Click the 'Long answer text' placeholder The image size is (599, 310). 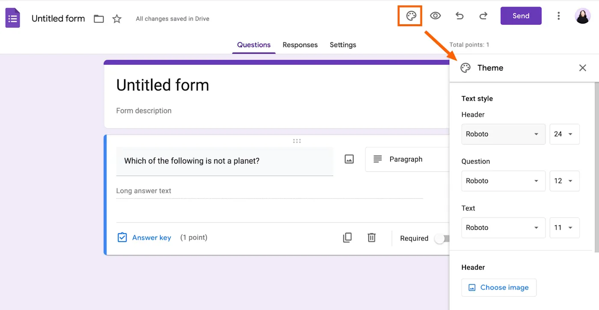tap(144, 191)
